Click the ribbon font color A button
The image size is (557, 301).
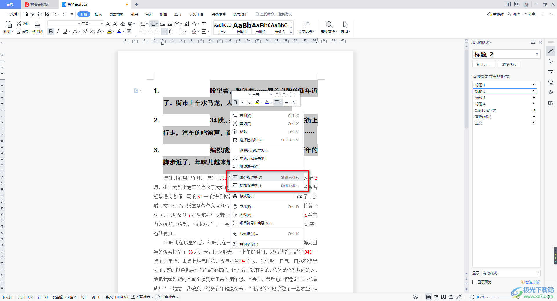(119, 31)
